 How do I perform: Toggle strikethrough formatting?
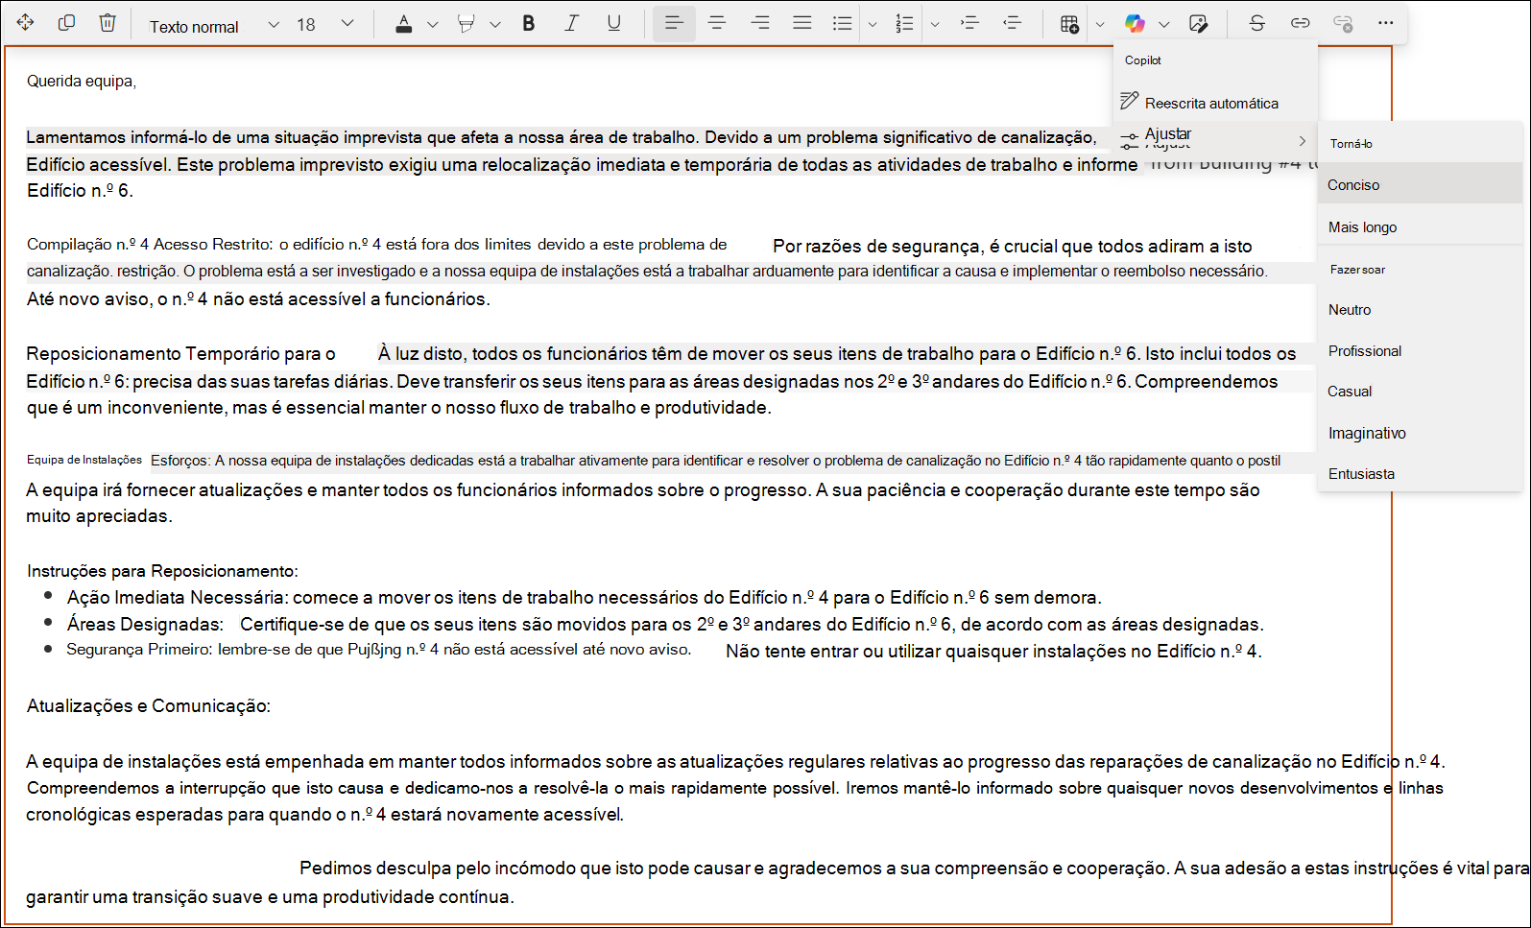click(1257, 23)
